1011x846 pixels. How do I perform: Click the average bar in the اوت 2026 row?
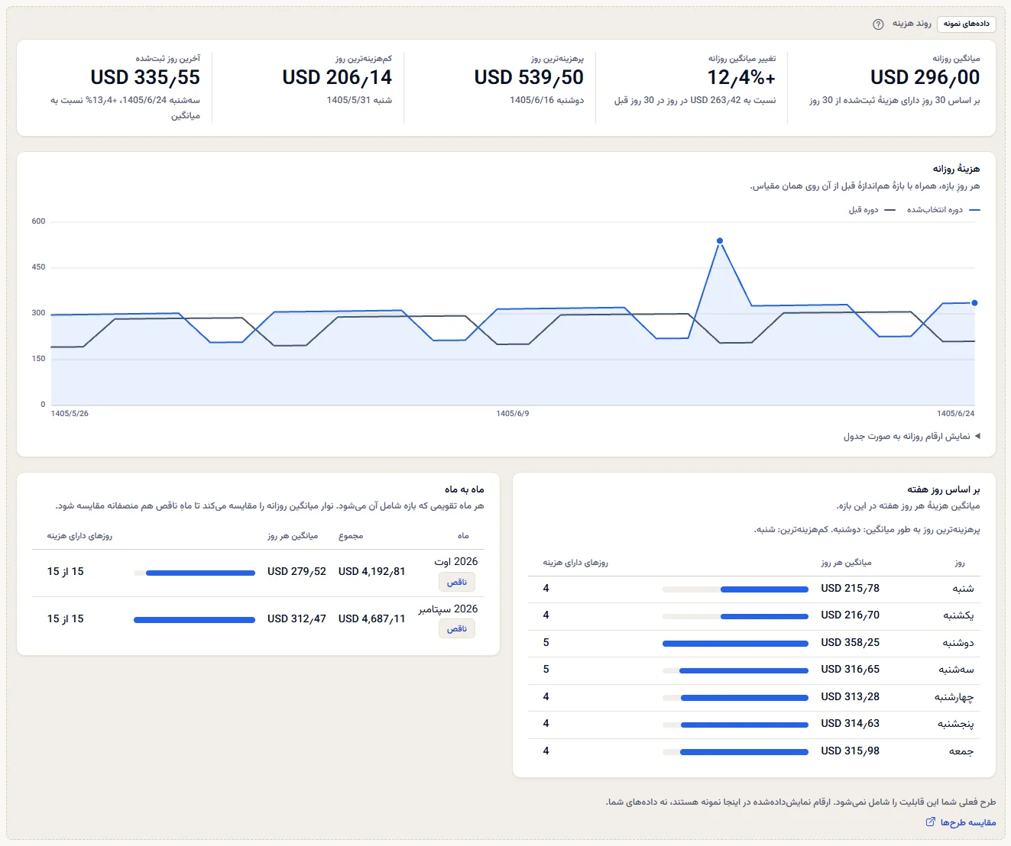tap(194, 573)
